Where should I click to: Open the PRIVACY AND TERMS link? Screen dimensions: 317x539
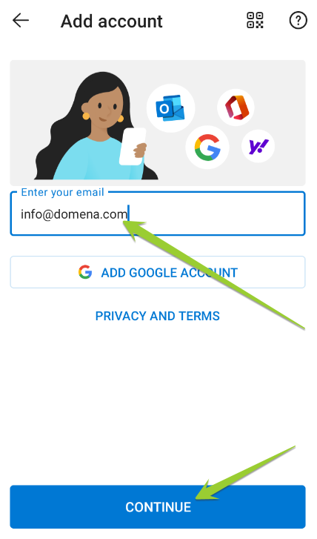(158, 316)
